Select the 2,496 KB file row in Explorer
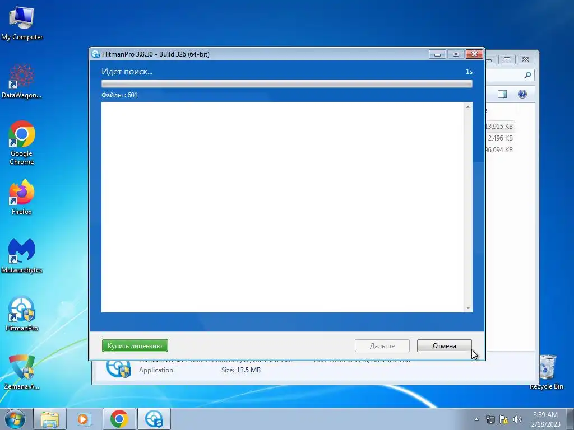The height and width of the screenshot is (430, 574). pyautogui.click(x=500, y=138)
